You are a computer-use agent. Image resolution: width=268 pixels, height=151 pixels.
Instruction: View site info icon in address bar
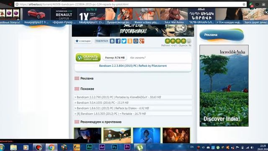click(x=17, y=4)
